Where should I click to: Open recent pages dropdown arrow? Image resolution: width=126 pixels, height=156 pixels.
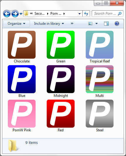(x=21, y=14)
